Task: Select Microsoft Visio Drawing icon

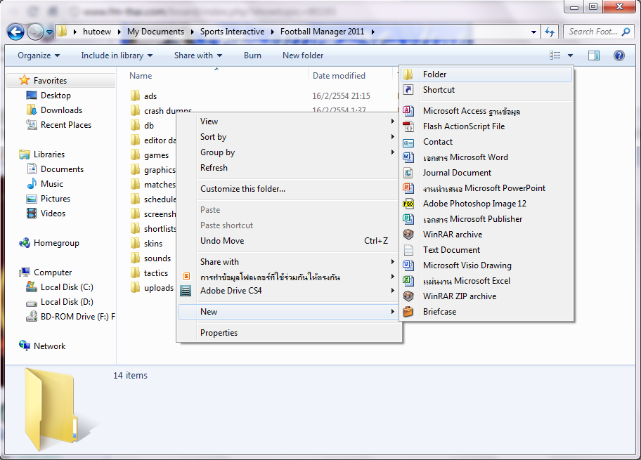Action: (x=408, y=265)
